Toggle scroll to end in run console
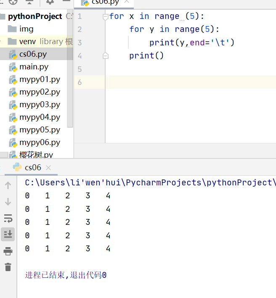The height and width of the screenshot is (298, 276). [x=8, y=235]
